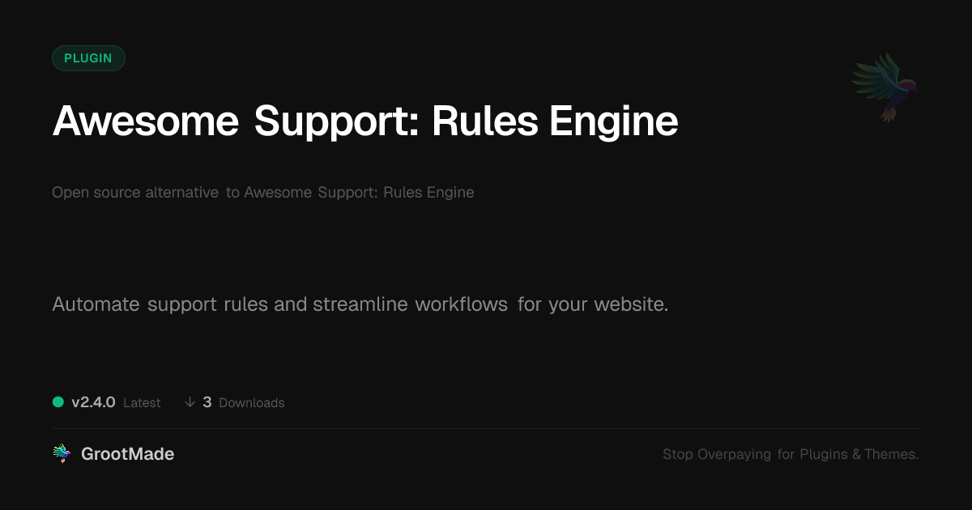Click the small GrootMade bird icon
Screen dimensions: 972x510
click(62, 454)
